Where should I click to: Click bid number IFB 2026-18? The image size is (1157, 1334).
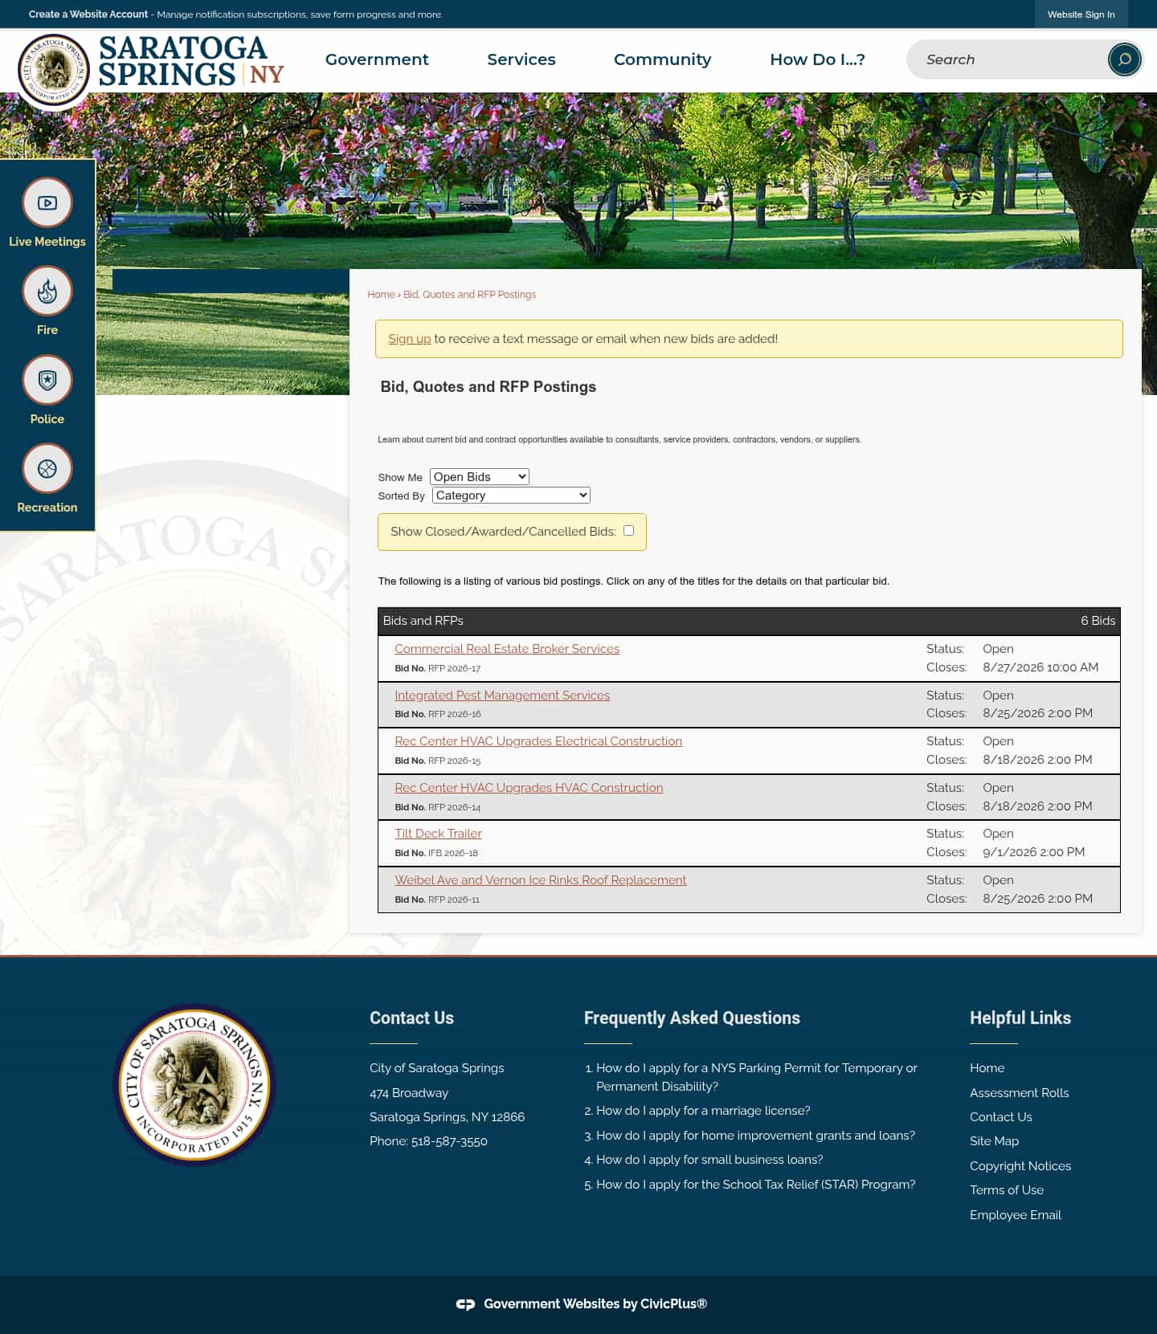coord(452,853)
